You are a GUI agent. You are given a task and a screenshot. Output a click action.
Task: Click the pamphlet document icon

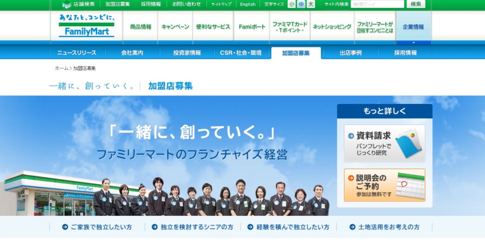point(409,143)
